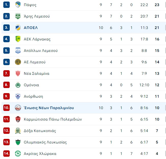Click Πάφος goal difference 22:2
The image size is (166, 159).
144,5
